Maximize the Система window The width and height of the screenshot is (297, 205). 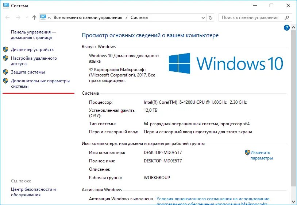click(x=271, y=5)
